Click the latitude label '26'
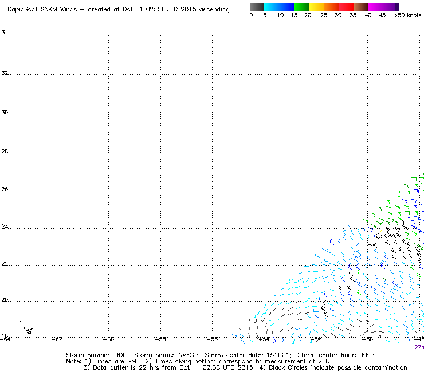Image resolution: width=424 pixels, height=372 pixels. tap(5, 189)
